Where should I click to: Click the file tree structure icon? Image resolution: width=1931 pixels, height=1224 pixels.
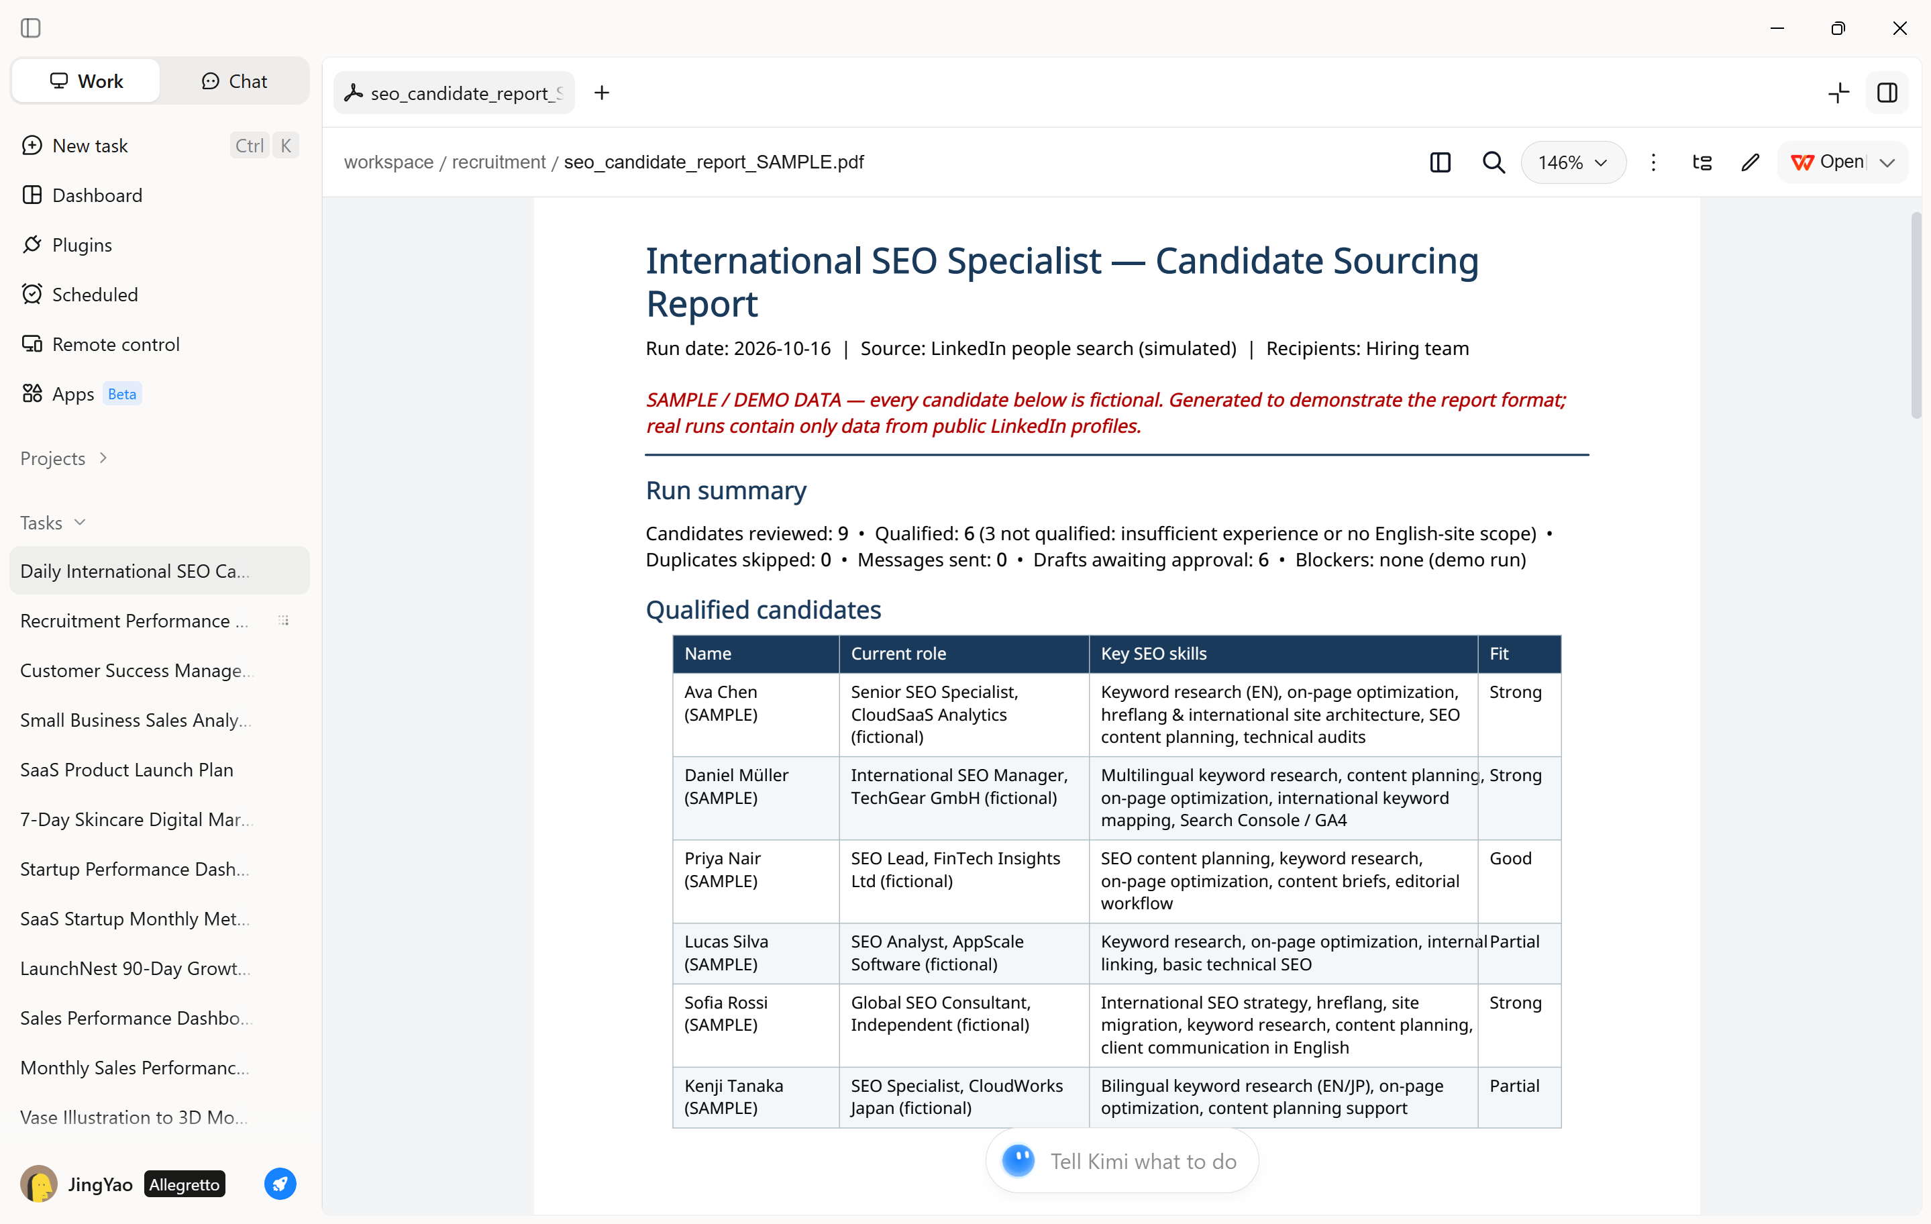[1702, 162]
